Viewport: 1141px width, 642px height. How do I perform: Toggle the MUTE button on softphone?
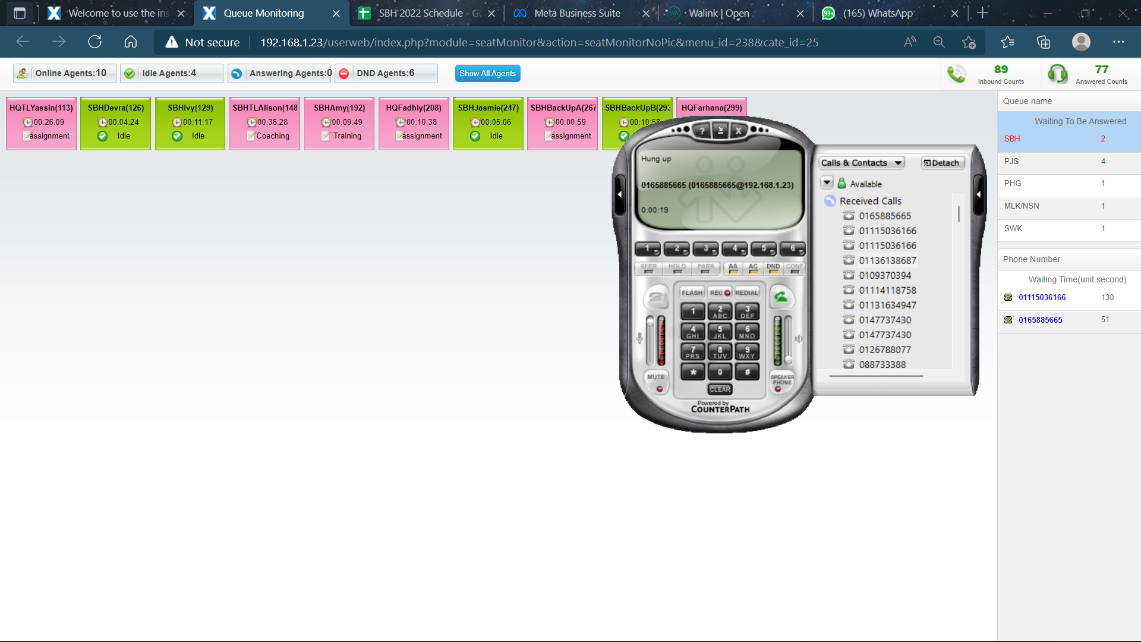point(656,382)
